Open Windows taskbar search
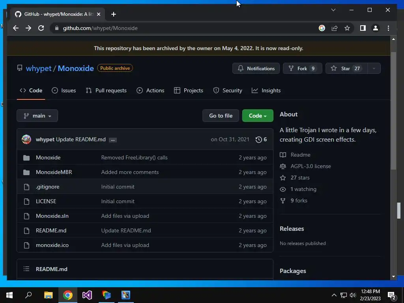Screen dimensions: 404x303 tap(28, 295)
